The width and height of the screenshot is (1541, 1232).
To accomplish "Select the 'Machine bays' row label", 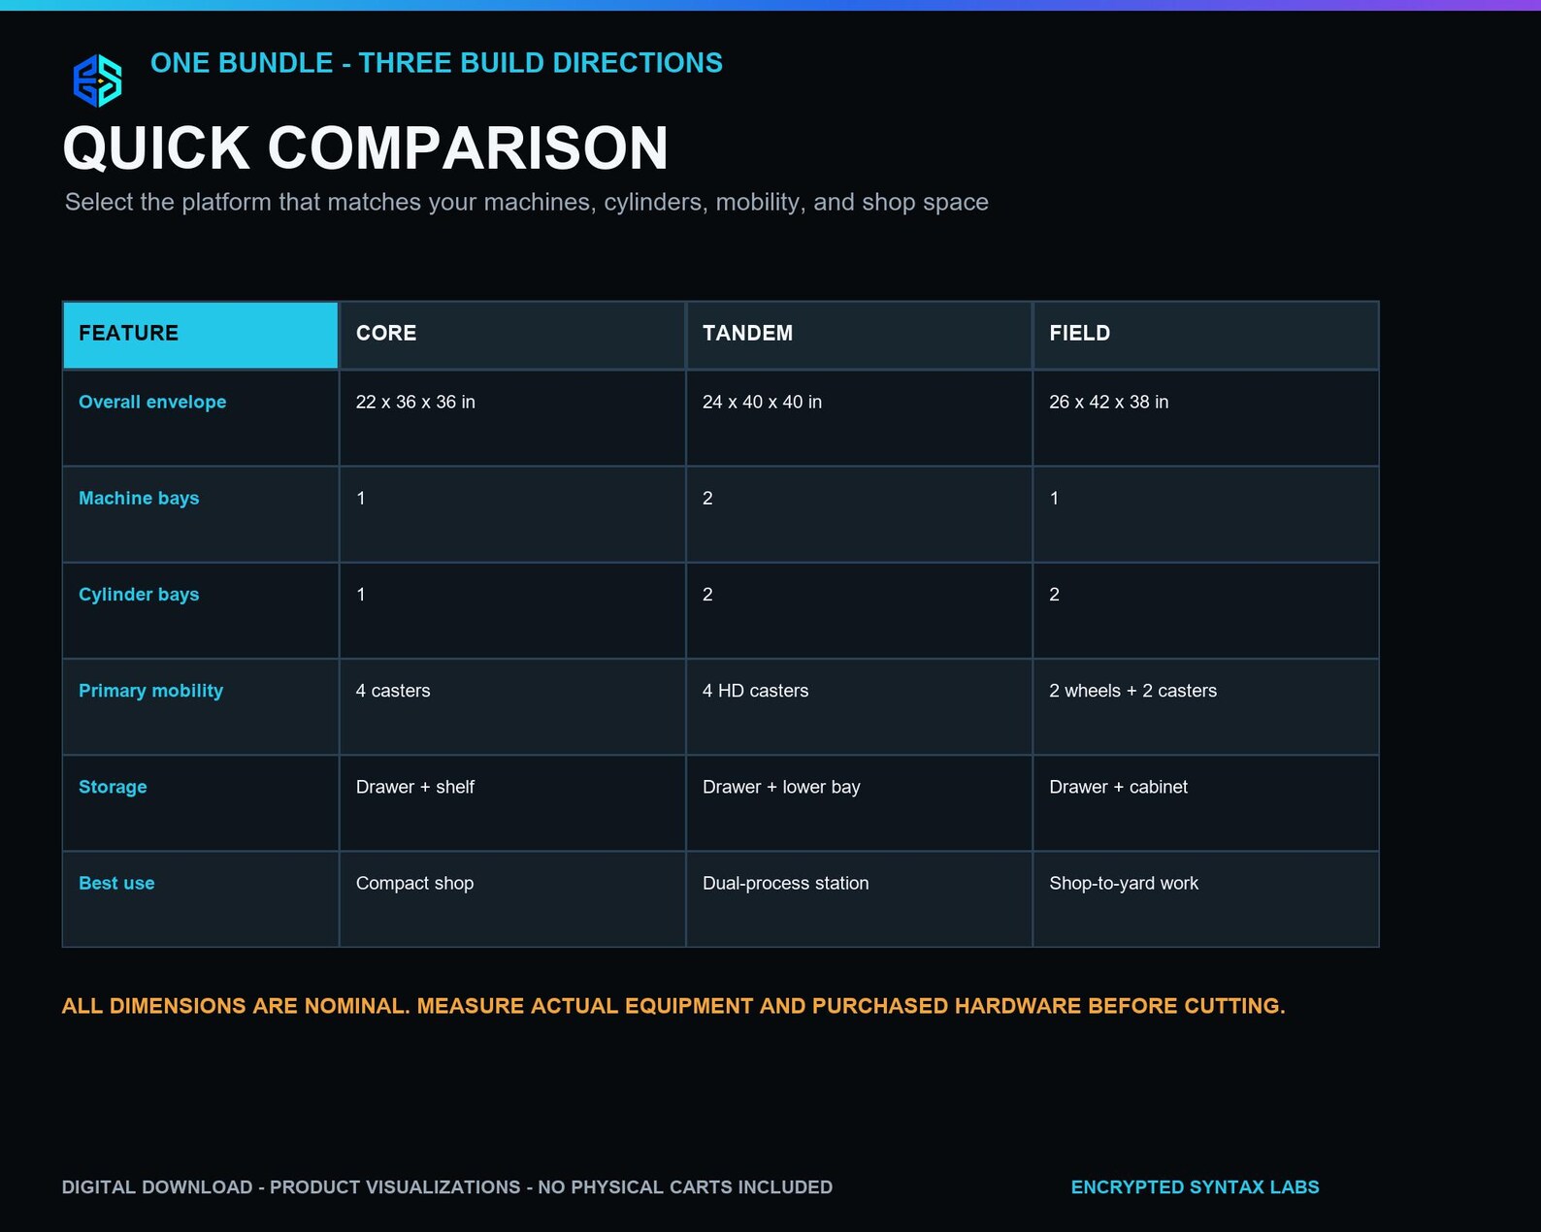I will click(139, 498).
